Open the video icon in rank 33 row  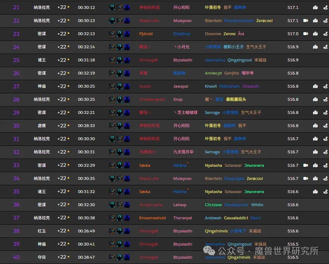[306, 165]
